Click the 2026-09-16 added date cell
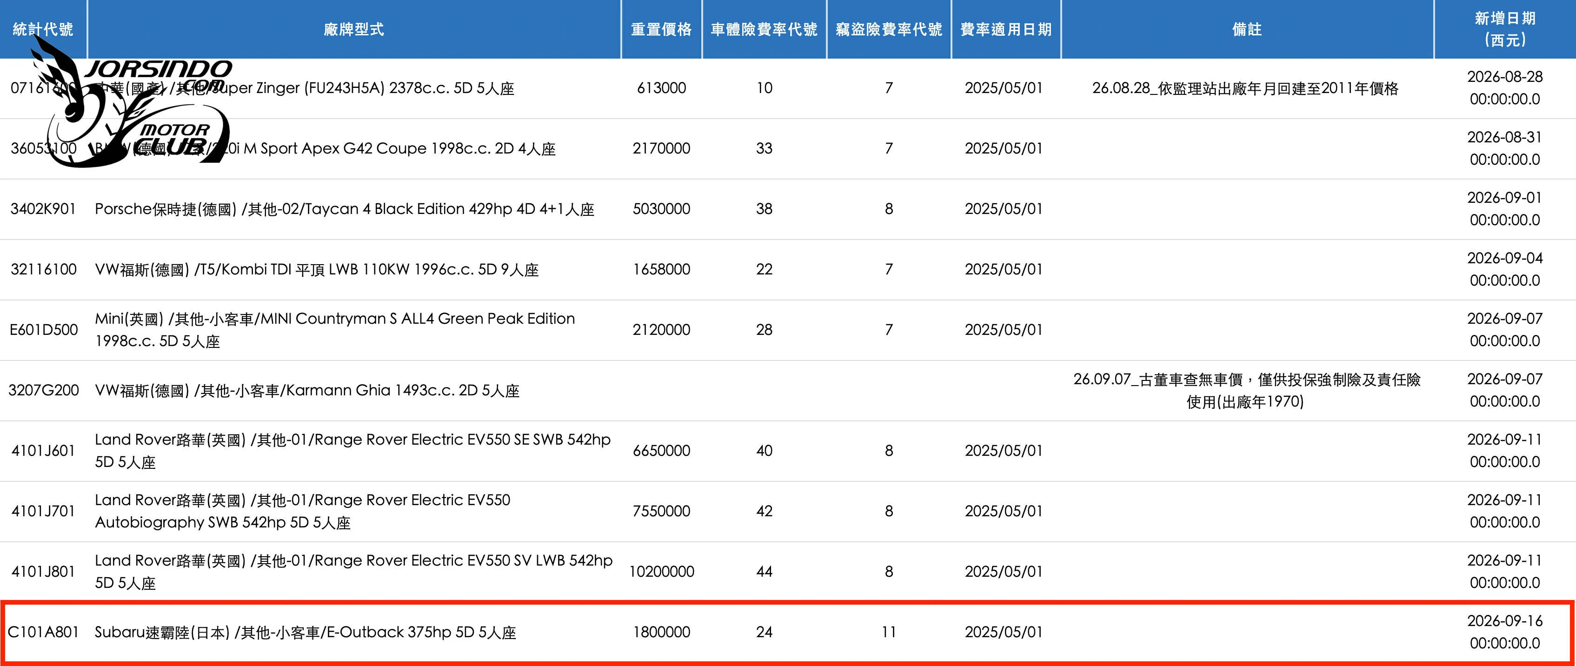1576x666 pixels. tap(1505, 633)
